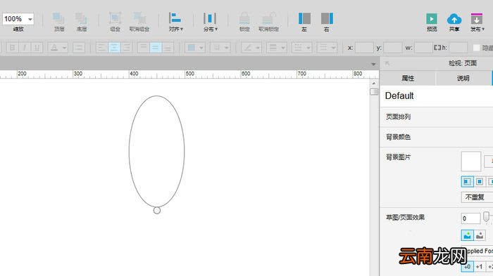
Task: Switch to the 属性 (Properties) tab
Action: 408,78
